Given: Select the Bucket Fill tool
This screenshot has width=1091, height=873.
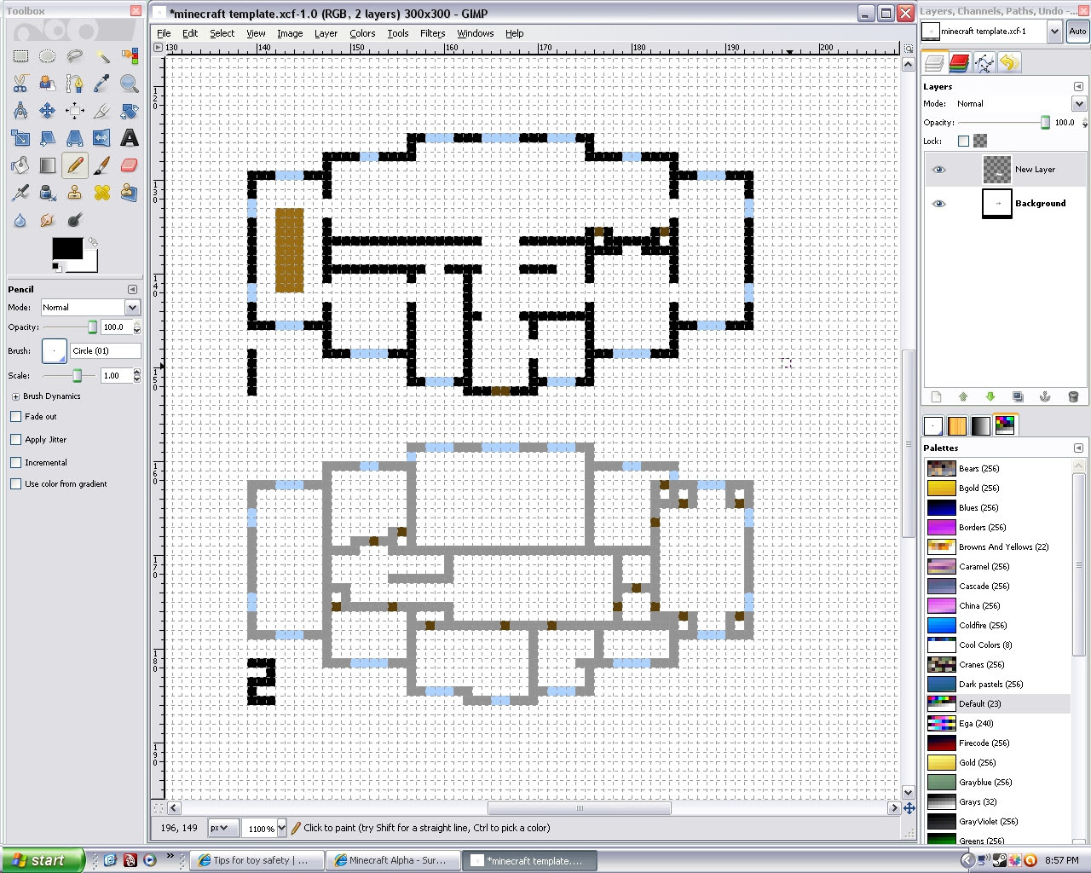Looking at the screenshot, I should (20, 165).
